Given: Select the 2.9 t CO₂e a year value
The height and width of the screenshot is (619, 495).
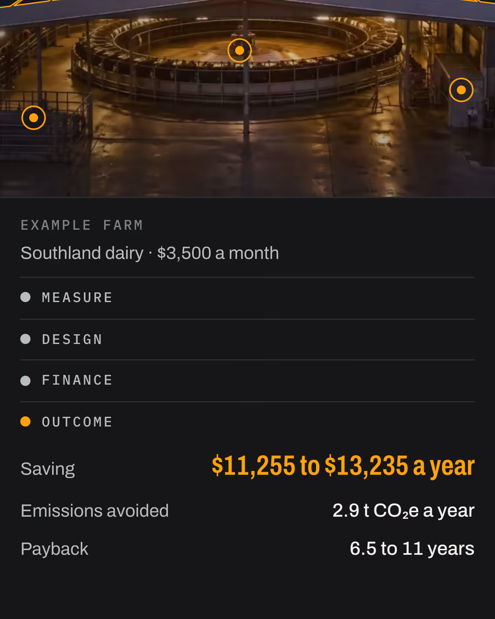Looking at the screenshot, I should tap(403, 511).
